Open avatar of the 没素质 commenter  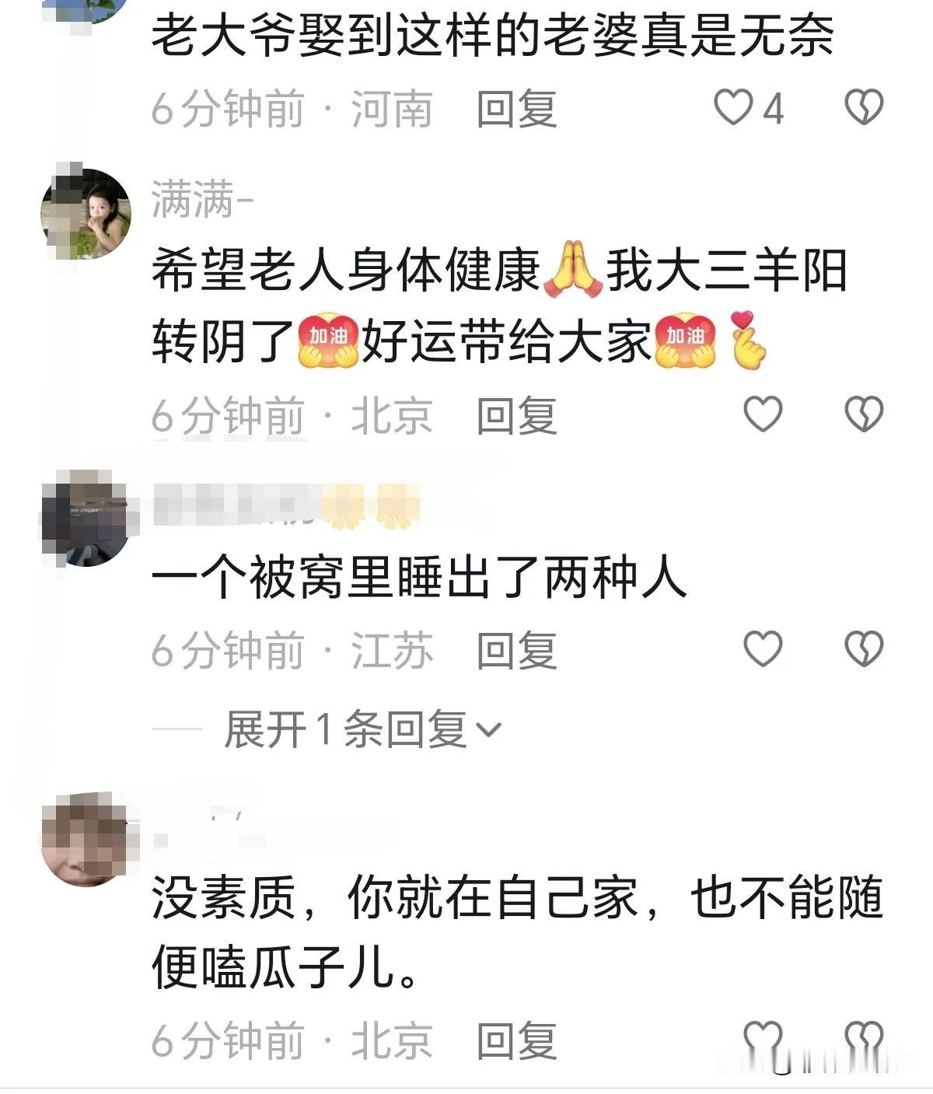click(x=86, y=840)
